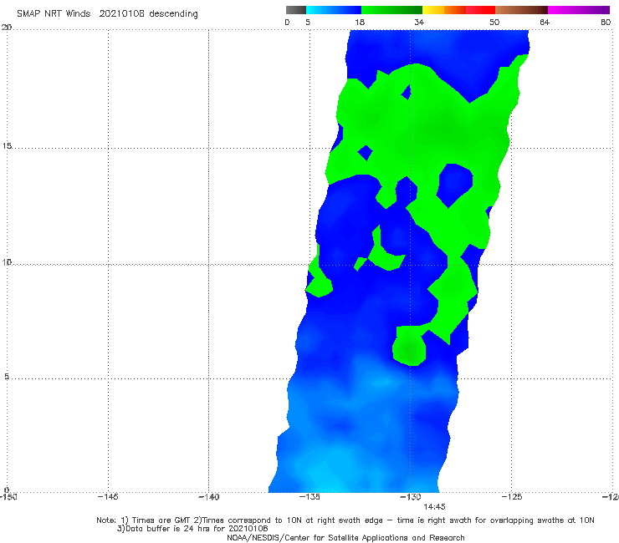The width and height of the screenshot is (619, 543).
Task: Click the longitude axis label '-140'
Action: point(208,497)
